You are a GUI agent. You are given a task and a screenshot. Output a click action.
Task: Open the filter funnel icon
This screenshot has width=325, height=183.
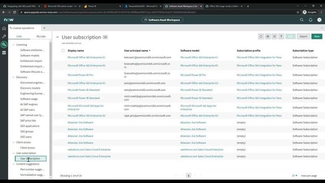281,36
